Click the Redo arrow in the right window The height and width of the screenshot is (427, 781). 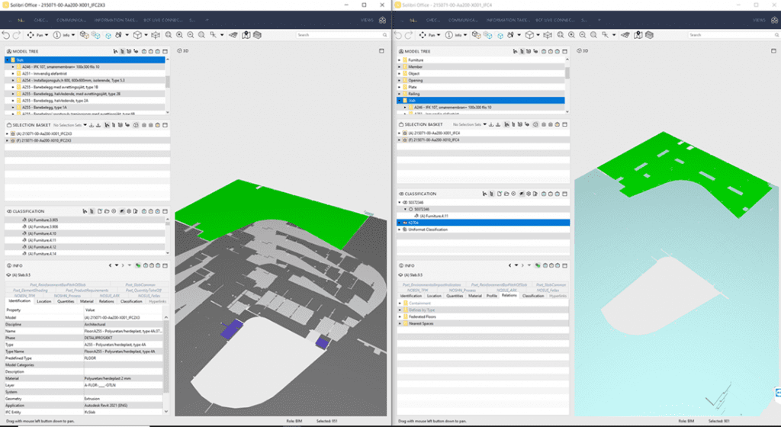409,35
